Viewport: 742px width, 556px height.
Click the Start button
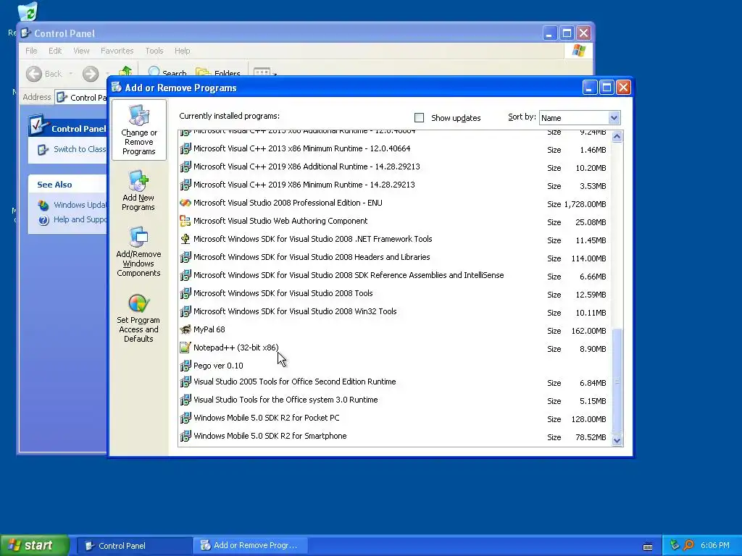35,546
